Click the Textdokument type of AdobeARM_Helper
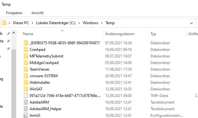 click(162, 109)
